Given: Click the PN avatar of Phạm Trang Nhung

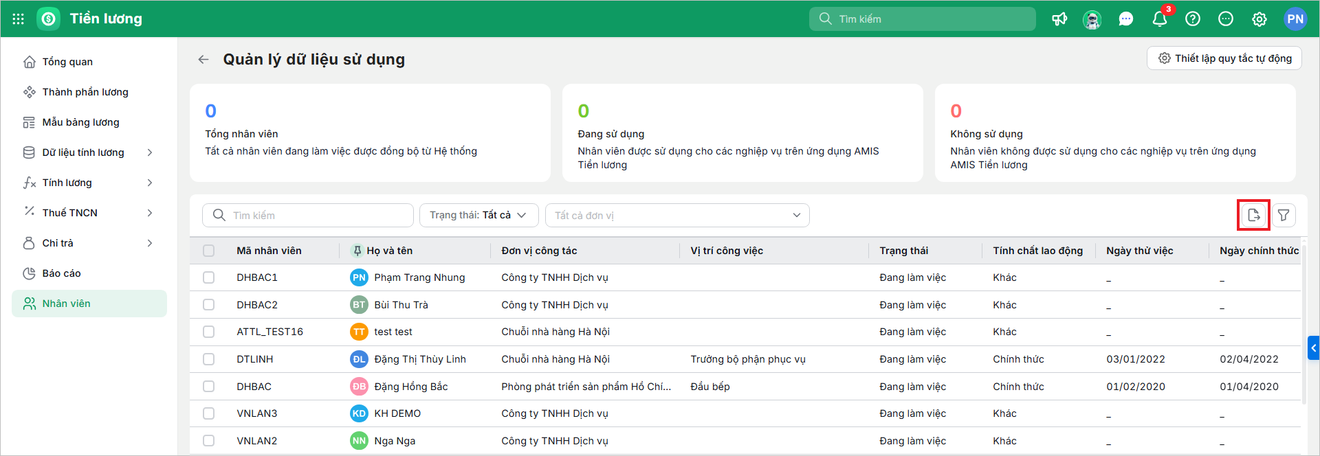Looking at the screenshot, I should [359, 277].
